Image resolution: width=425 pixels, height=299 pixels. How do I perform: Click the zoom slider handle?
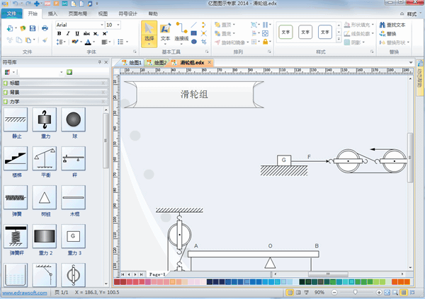pos(355,292)
